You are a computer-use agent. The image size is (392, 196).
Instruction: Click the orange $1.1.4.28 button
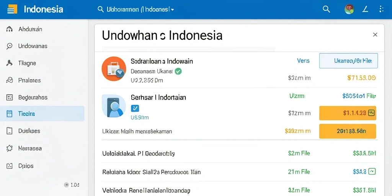[348, 113]
